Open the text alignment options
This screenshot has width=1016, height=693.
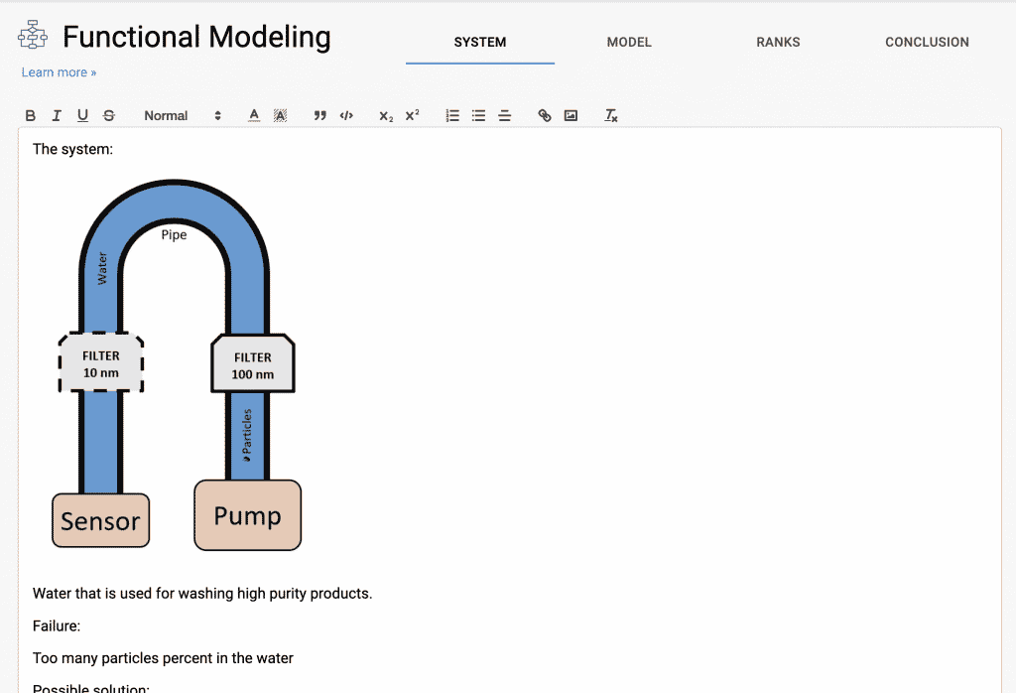pos(504,115)
